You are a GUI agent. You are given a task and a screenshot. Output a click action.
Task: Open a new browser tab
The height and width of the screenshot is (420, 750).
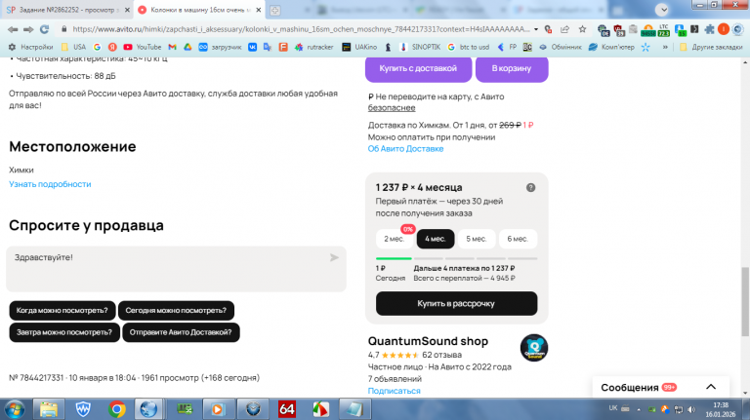[x=275, y=10]
